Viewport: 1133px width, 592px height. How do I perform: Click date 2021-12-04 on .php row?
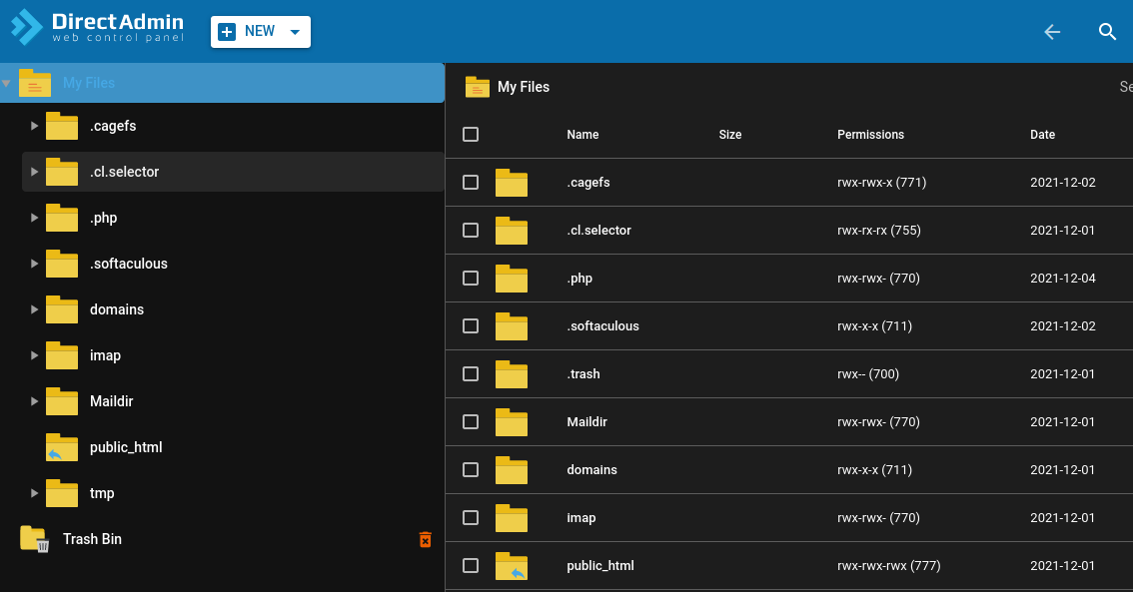pos(1063,278)
